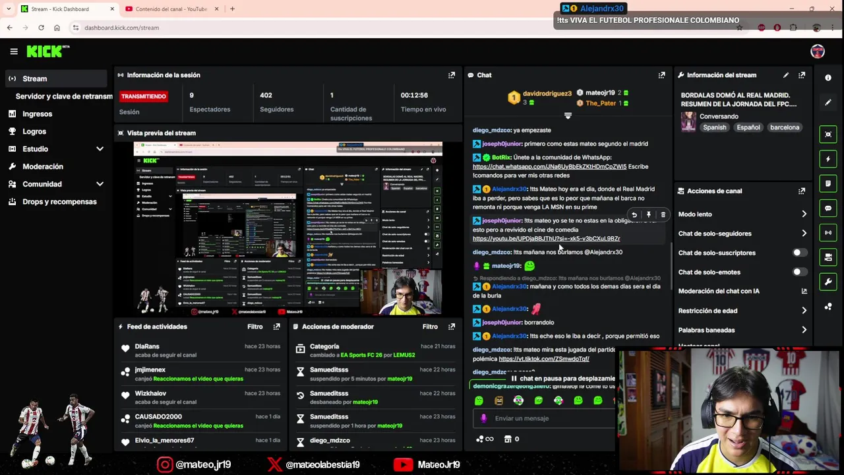
Task: Open the hamburger menu beside the Kick logo
Action: [x=14, y=51]
